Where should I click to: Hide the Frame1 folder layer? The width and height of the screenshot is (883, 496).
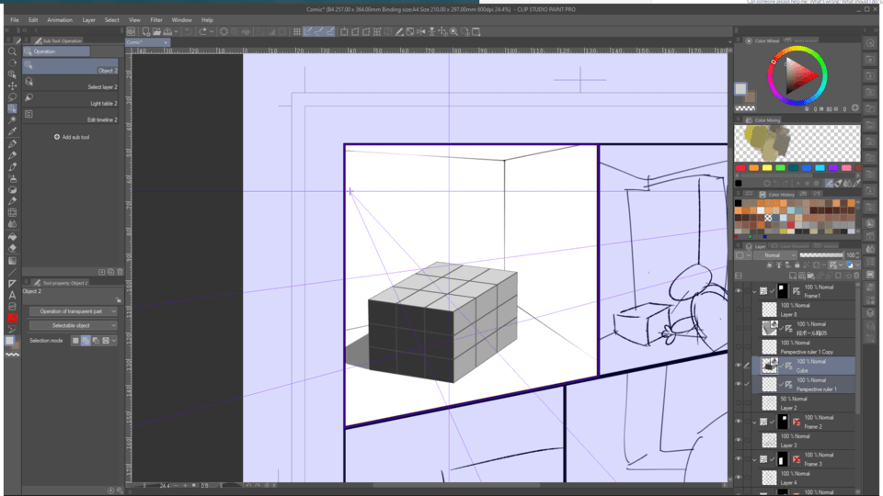[x=739, y=291]
